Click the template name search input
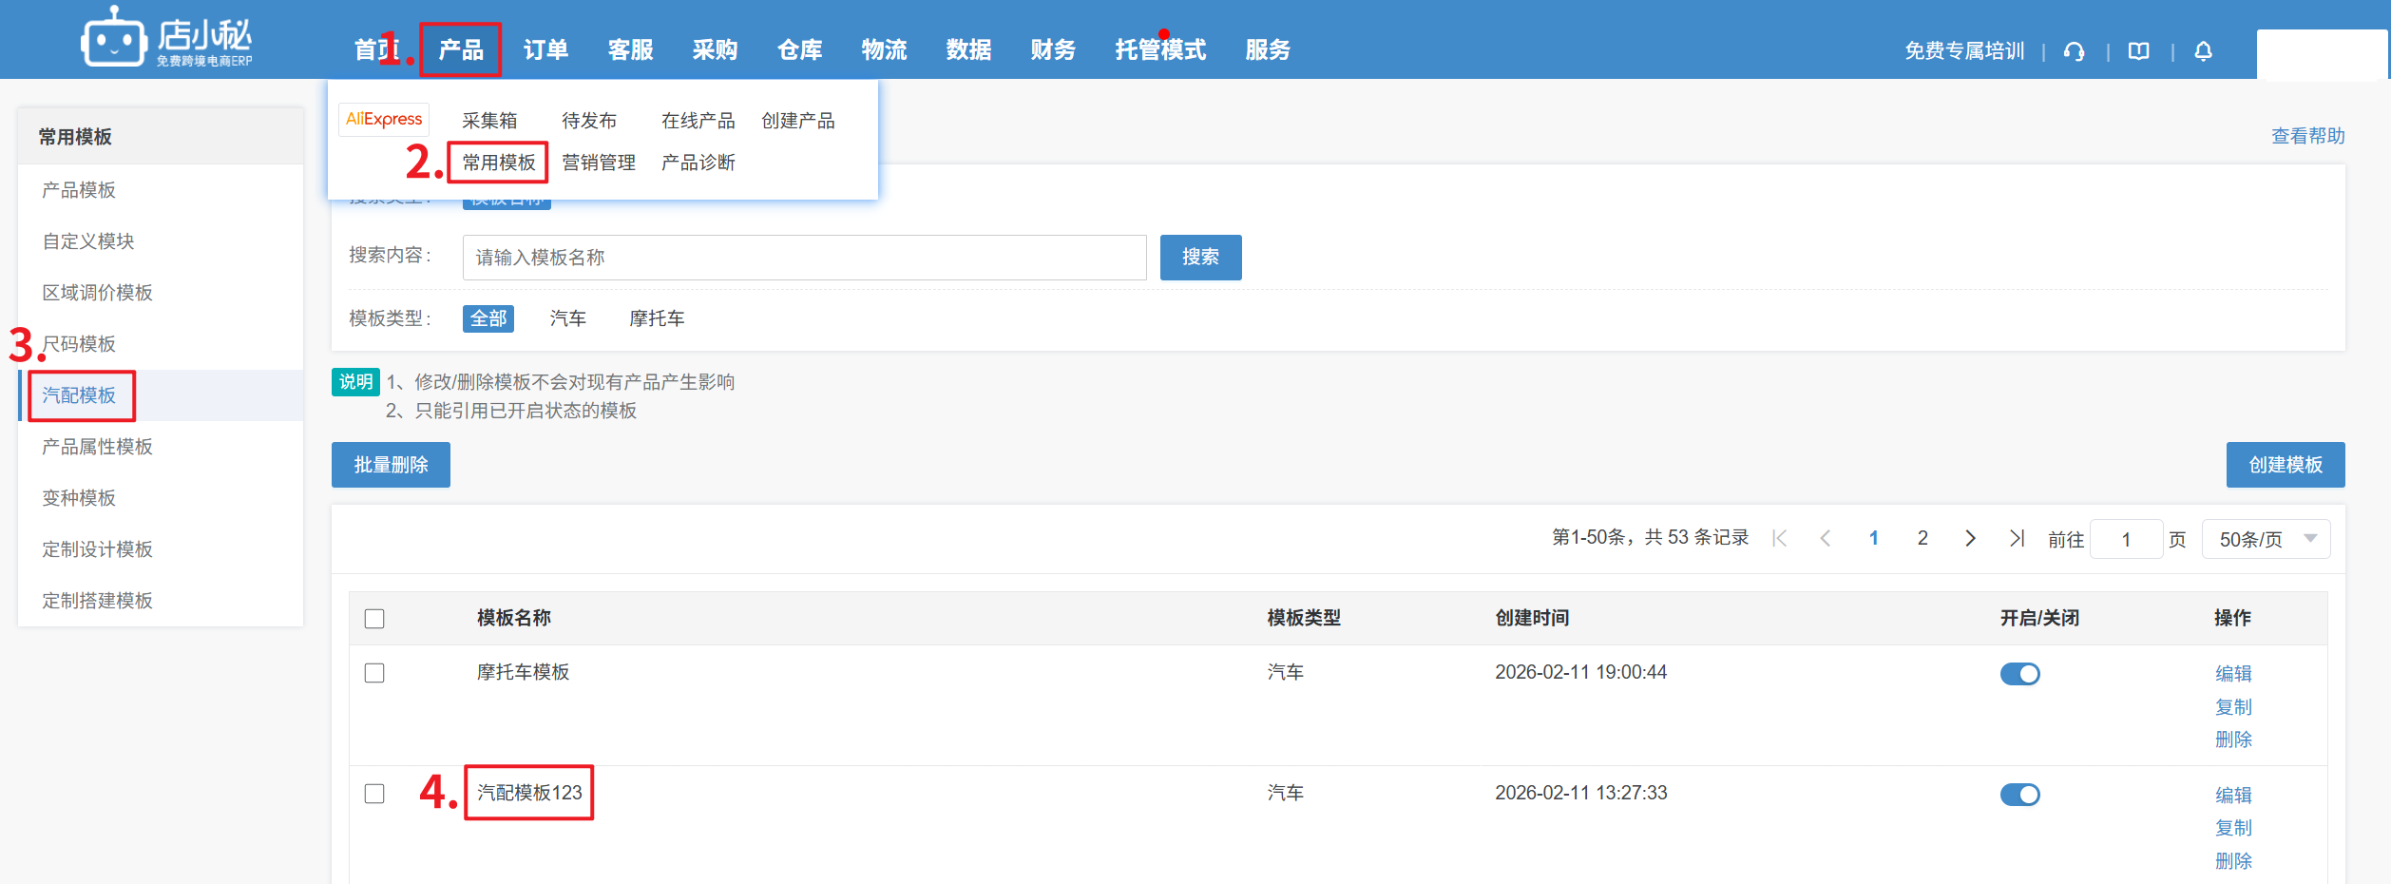 pyautogui.click(x=804, y=258)
